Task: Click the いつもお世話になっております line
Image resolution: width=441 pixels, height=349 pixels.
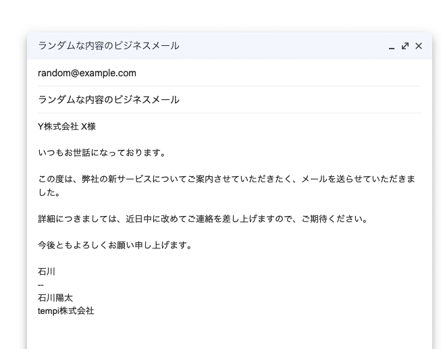Action: click(x=102, y=153)
